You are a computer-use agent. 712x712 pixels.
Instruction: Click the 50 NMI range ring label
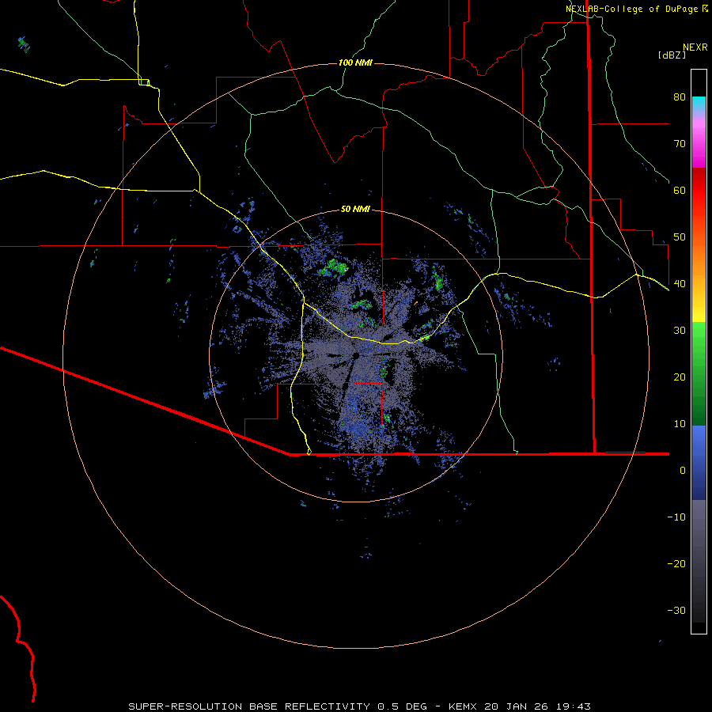click(x=355, y=210)
